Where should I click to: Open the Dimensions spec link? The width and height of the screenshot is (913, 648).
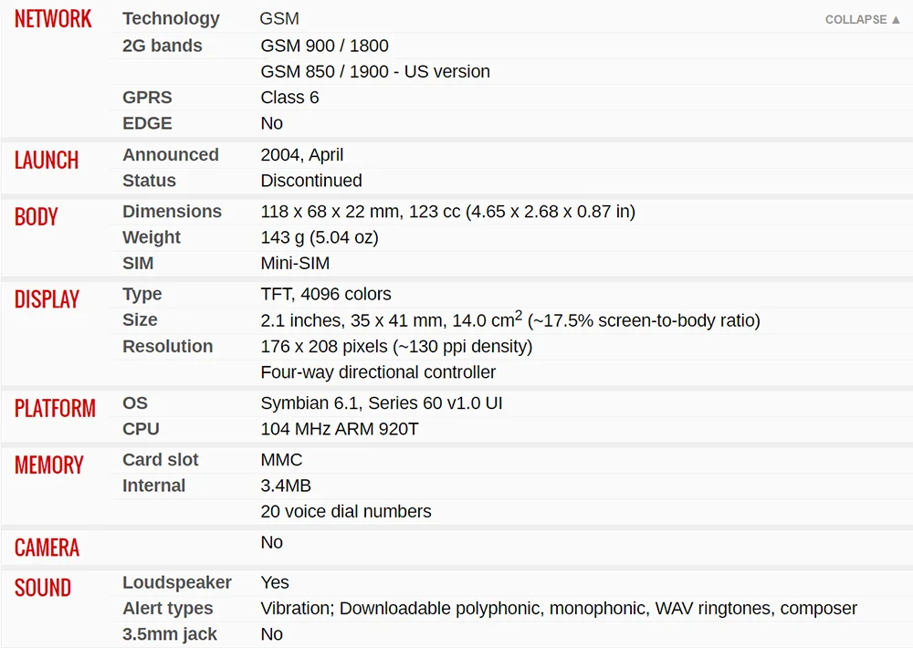click(x=172, y=212)
